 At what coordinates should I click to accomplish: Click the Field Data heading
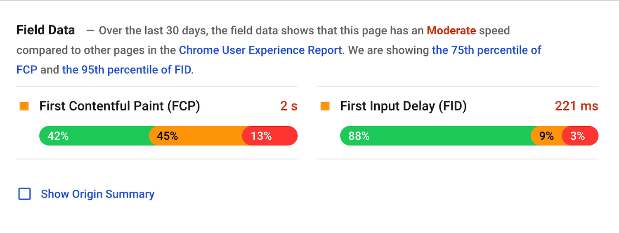(45, 30)
